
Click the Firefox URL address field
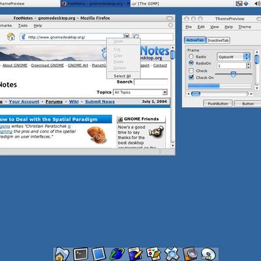(x=72, y=37)
